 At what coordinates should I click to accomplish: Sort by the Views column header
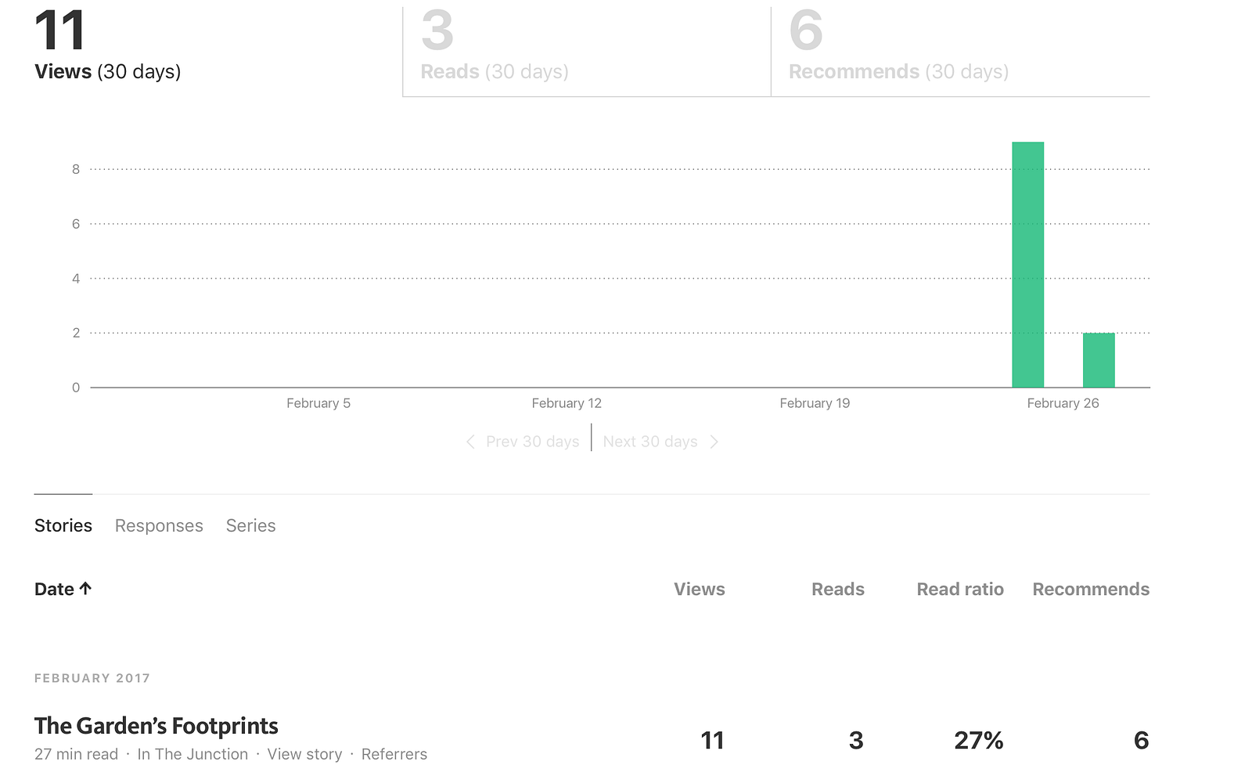pyautogui.click(x=700, y=589)
